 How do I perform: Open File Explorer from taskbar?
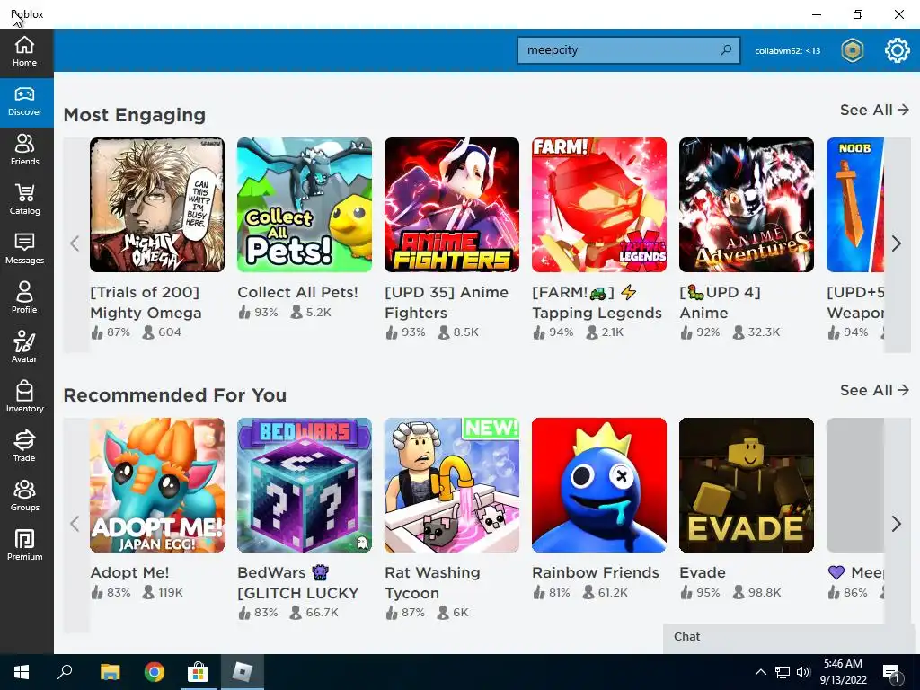[x=110, y=672]
